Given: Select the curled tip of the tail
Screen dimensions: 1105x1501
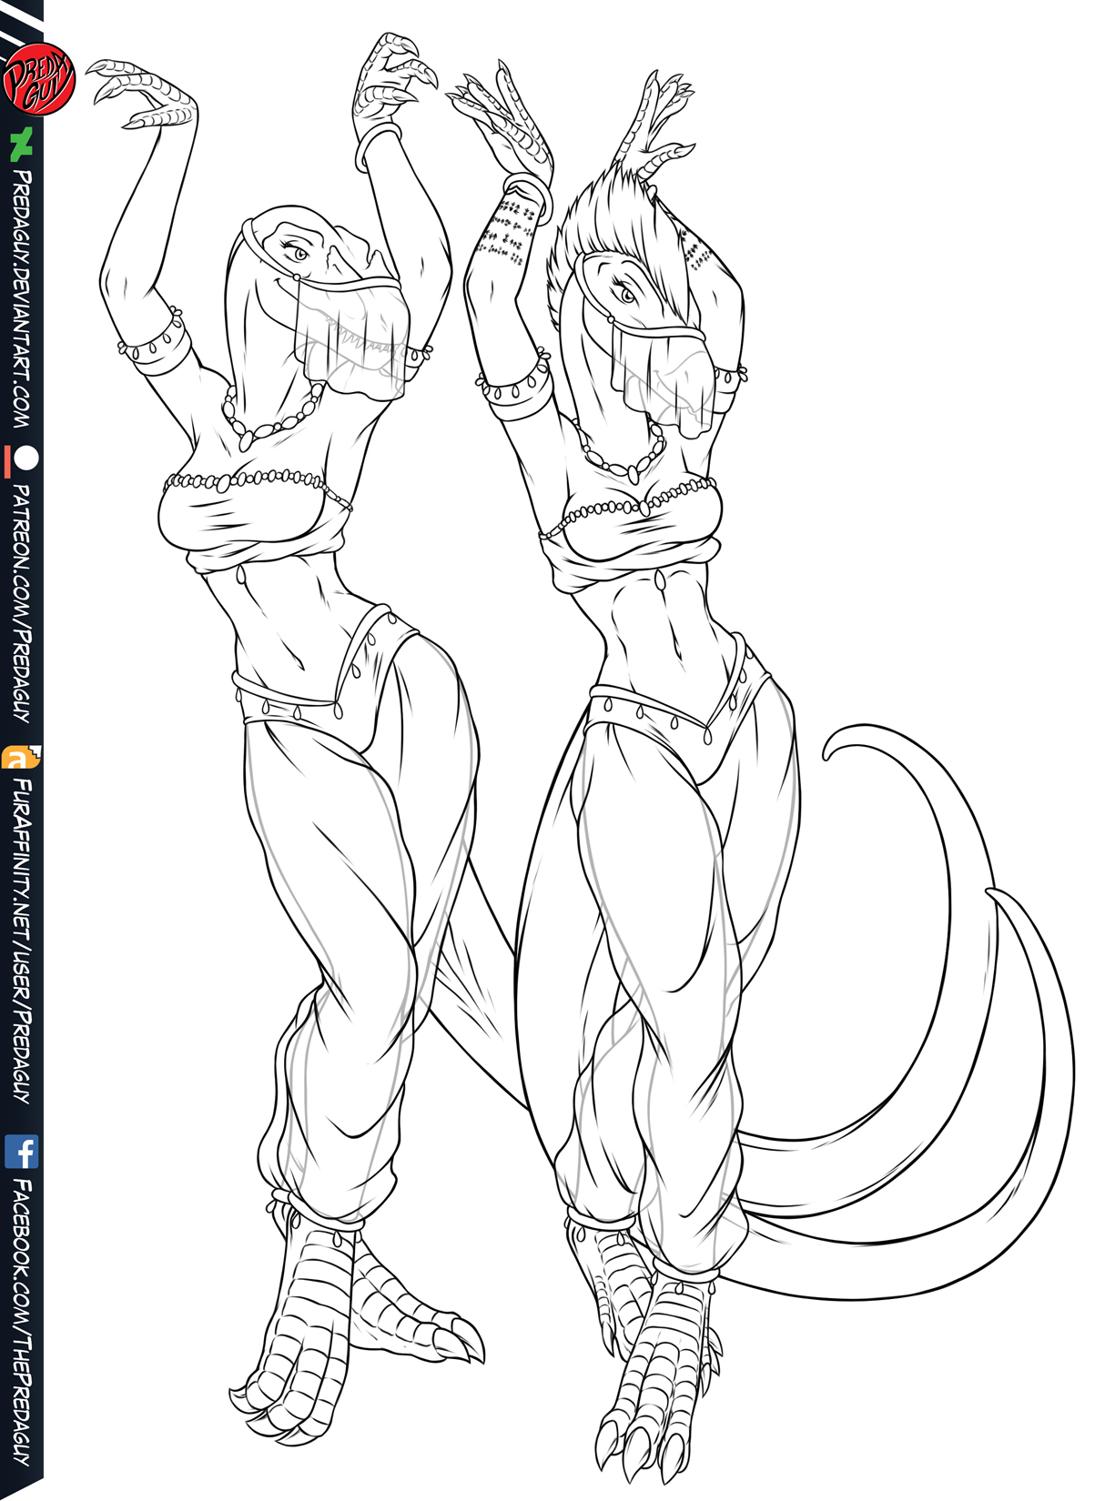Looking at the screenshot, I should (851, 741).
